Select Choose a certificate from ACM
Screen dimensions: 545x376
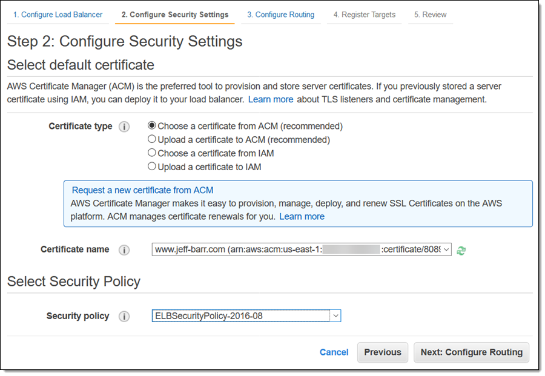pos(152,126)
